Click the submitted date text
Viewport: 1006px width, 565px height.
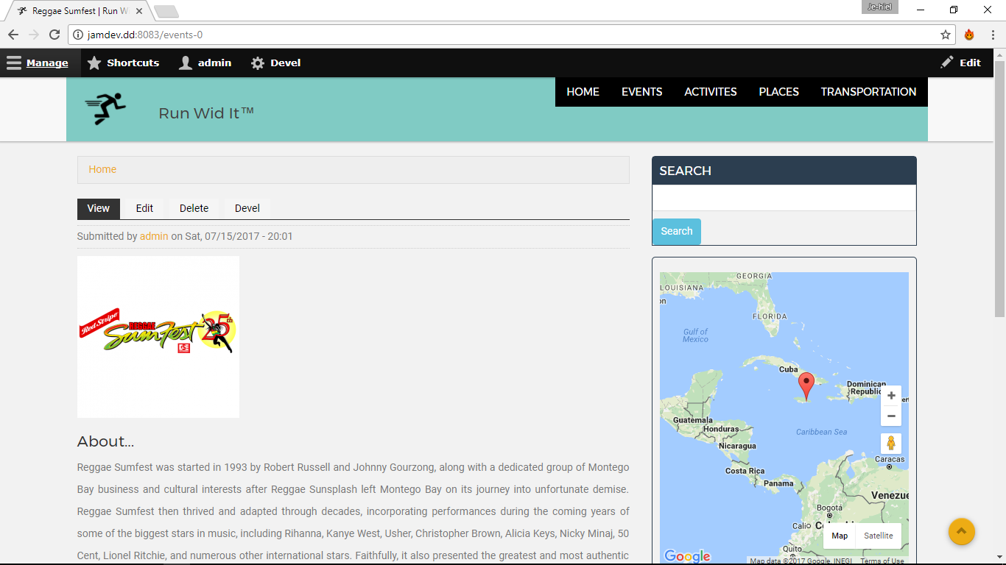tap(239, 236)
